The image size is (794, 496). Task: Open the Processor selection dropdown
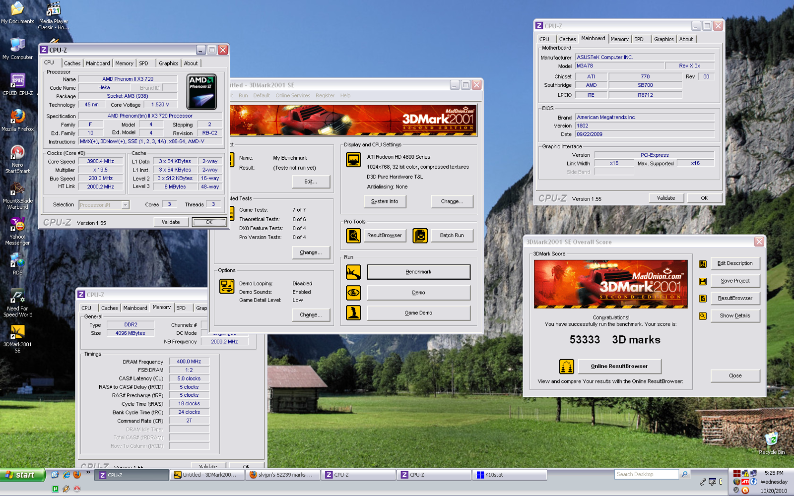pos(126,205)
